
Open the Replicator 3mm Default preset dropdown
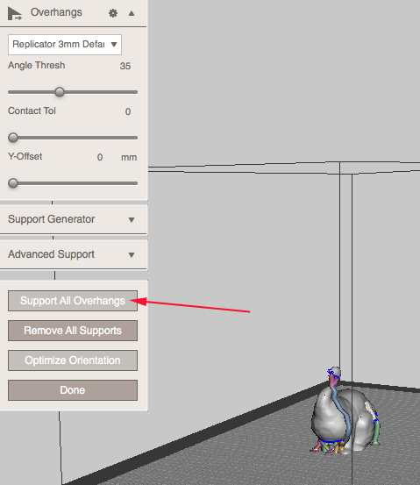(65, 45)
